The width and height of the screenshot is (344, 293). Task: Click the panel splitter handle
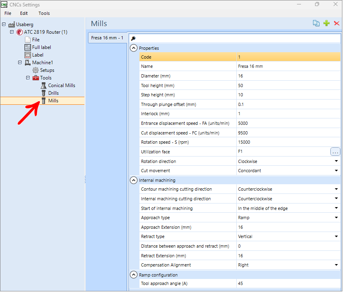[86, 180]
